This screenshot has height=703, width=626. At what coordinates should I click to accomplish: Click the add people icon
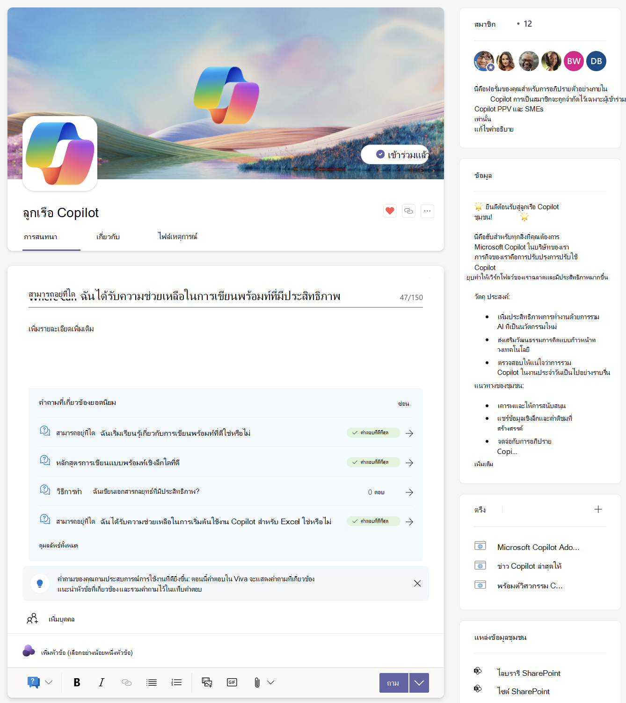coord(32,619)
